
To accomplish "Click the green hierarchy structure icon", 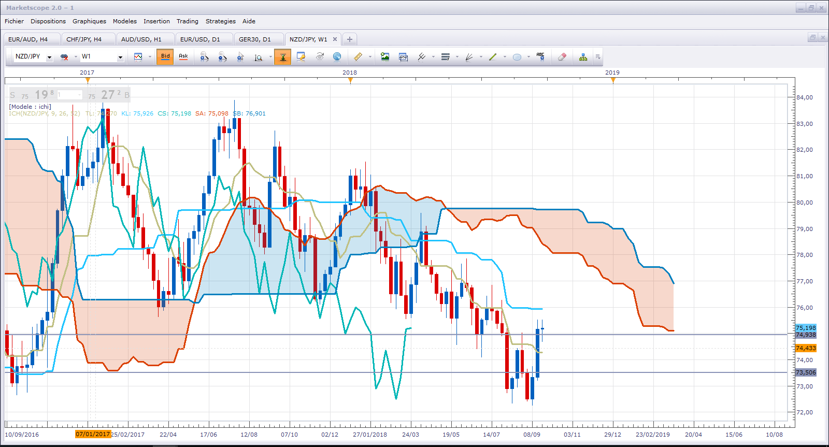I will pos(583,57).
